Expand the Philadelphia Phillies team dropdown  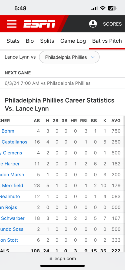(69, 57)
